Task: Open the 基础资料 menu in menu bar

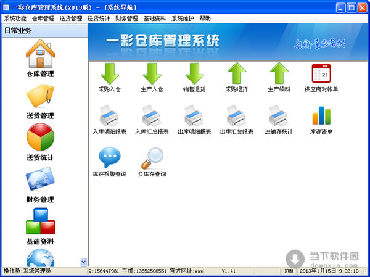Action: coord(155,19)
